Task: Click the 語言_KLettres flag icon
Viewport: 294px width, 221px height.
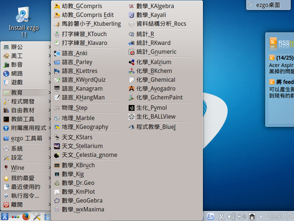Action: coord(57,71)
